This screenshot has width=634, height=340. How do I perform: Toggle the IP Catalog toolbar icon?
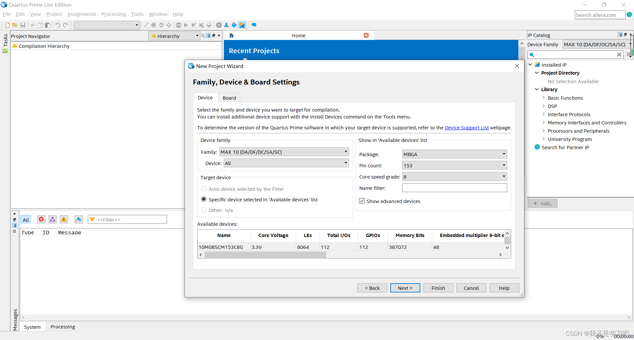click(x=242, y=25)
